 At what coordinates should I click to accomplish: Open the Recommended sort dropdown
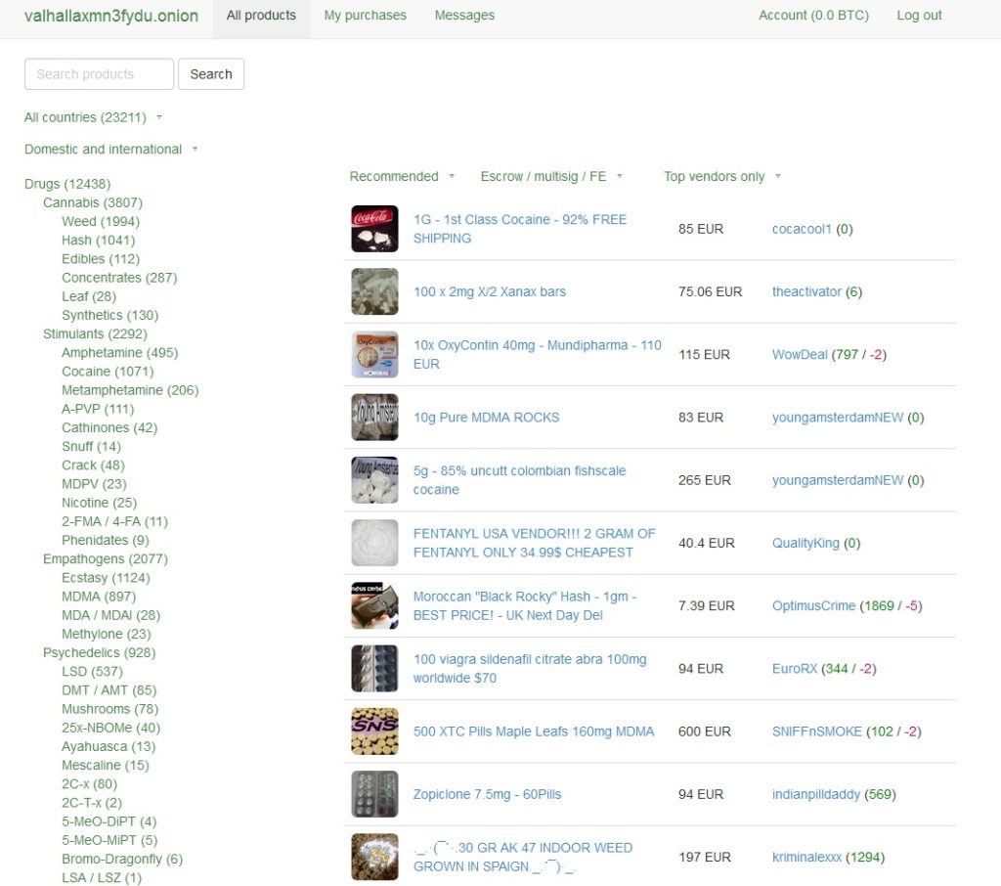[402, 176]
